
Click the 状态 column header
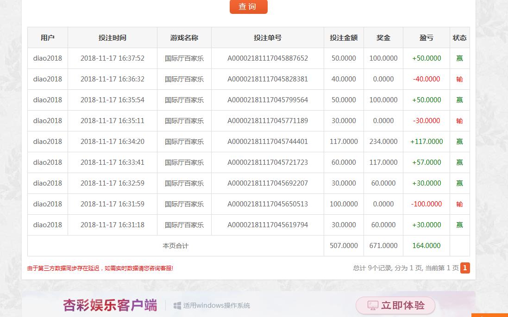coord(459,37)
